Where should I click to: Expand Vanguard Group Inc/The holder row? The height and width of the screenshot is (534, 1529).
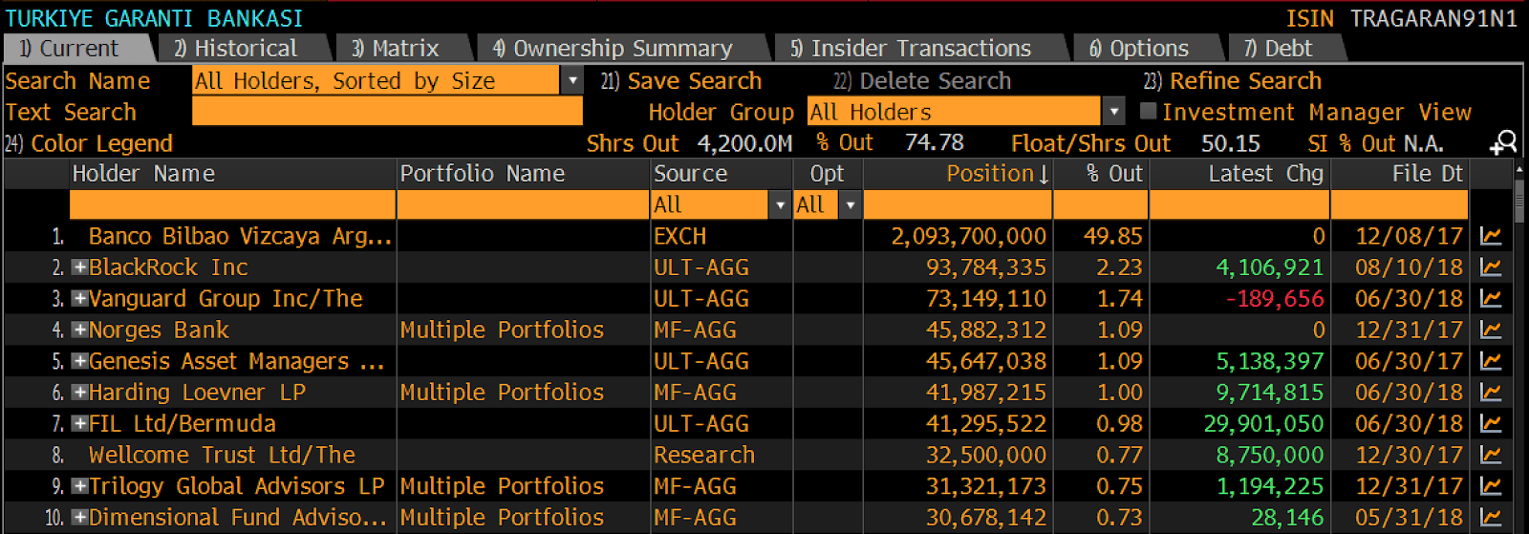tap(80, 299)
